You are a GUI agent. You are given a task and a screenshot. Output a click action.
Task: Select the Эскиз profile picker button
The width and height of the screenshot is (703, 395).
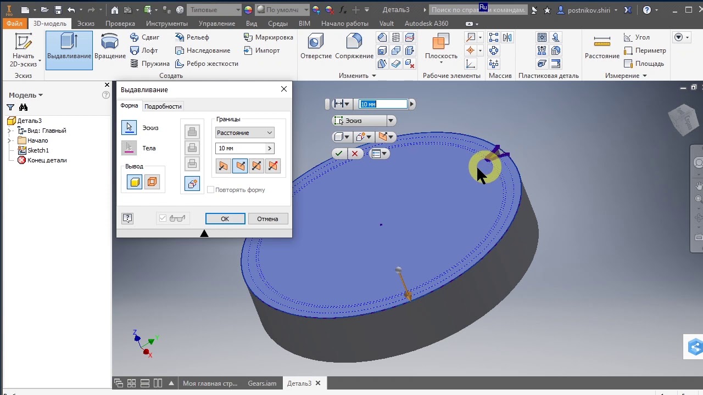pos(129,127)
